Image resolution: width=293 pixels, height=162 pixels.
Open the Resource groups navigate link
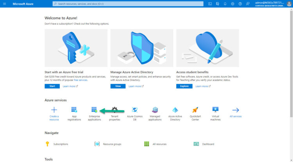[x=112, y=144]
